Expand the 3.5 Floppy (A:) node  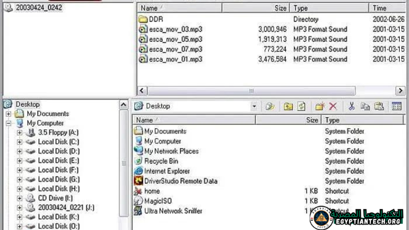(x=20, y=133)
